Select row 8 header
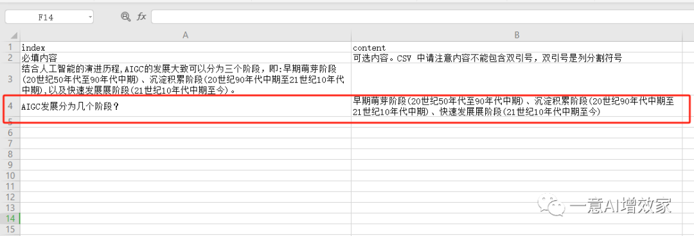694x236 pixels. (x=10, y=154)
